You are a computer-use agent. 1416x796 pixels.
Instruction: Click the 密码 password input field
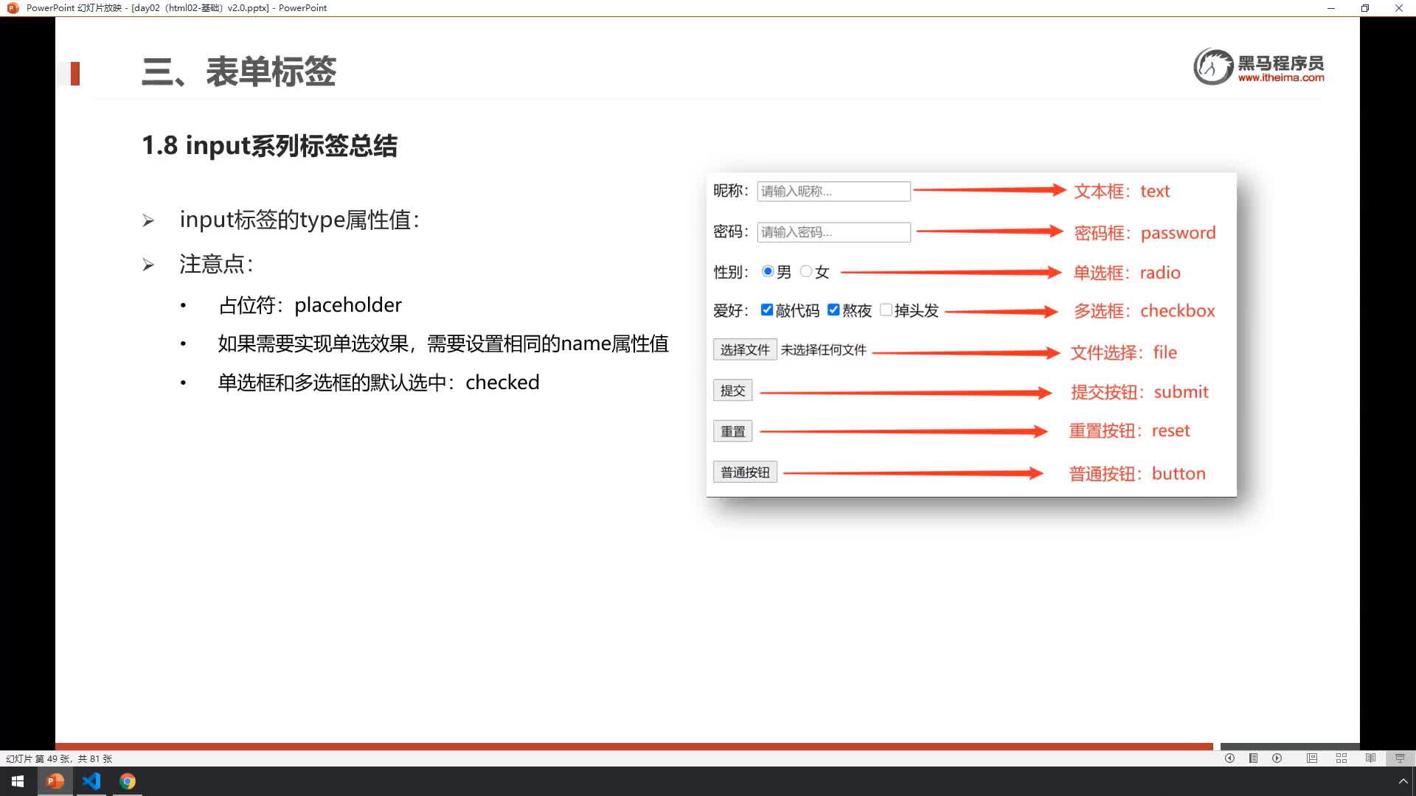point(833,232)
